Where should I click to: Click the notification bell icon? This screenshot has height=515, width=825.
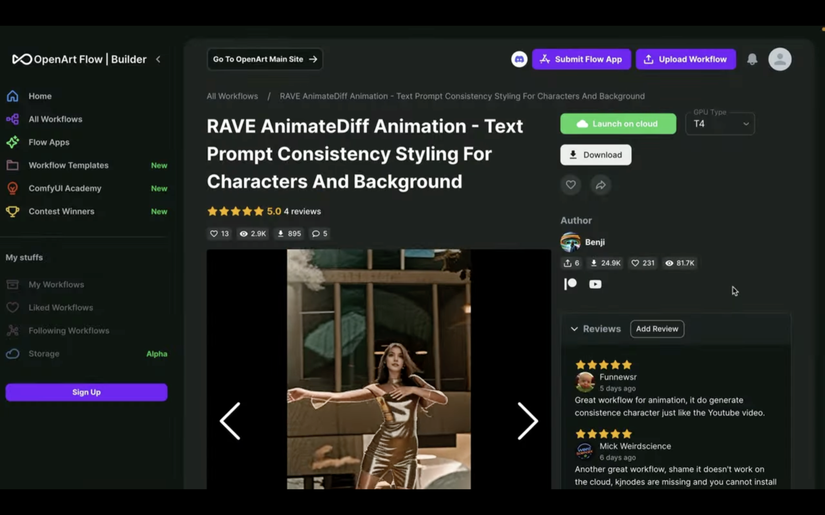[x=752, y=59]
